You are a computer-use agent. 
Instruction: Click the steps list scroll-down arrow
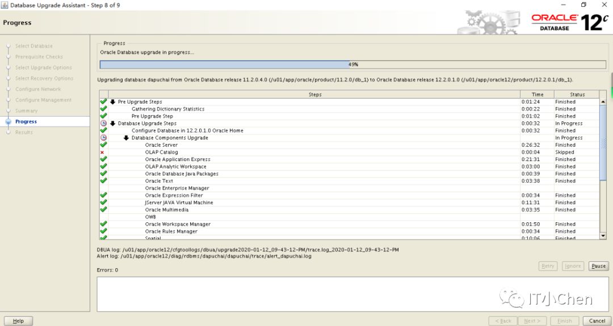602,236
